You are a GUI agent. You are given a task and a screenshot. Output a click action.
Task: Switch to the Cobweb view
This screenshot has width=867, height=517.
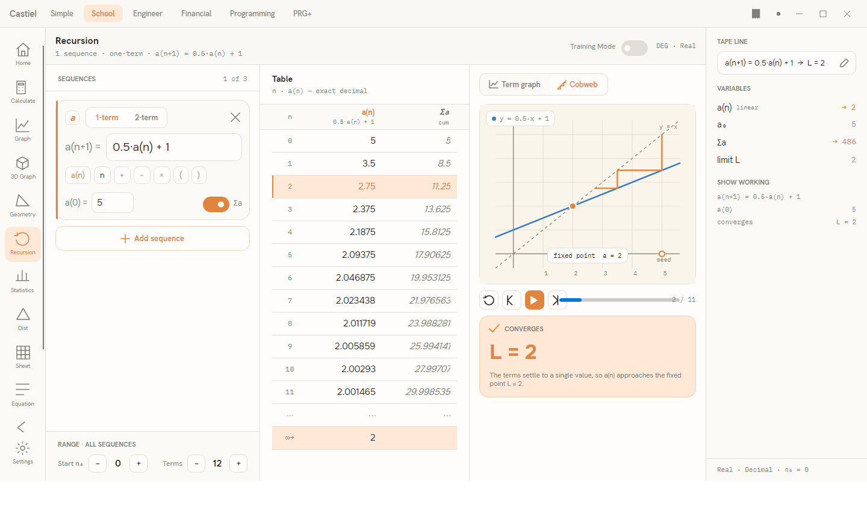577,85
